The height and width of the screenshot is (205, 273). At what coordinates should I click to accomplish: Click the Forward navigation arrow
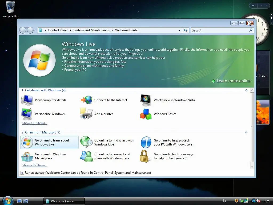pos(30,30)
